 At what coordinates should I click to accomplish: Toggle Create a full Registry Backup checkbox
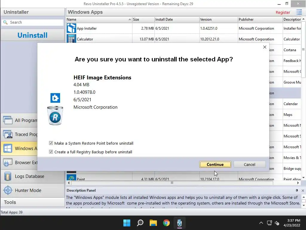51,152
